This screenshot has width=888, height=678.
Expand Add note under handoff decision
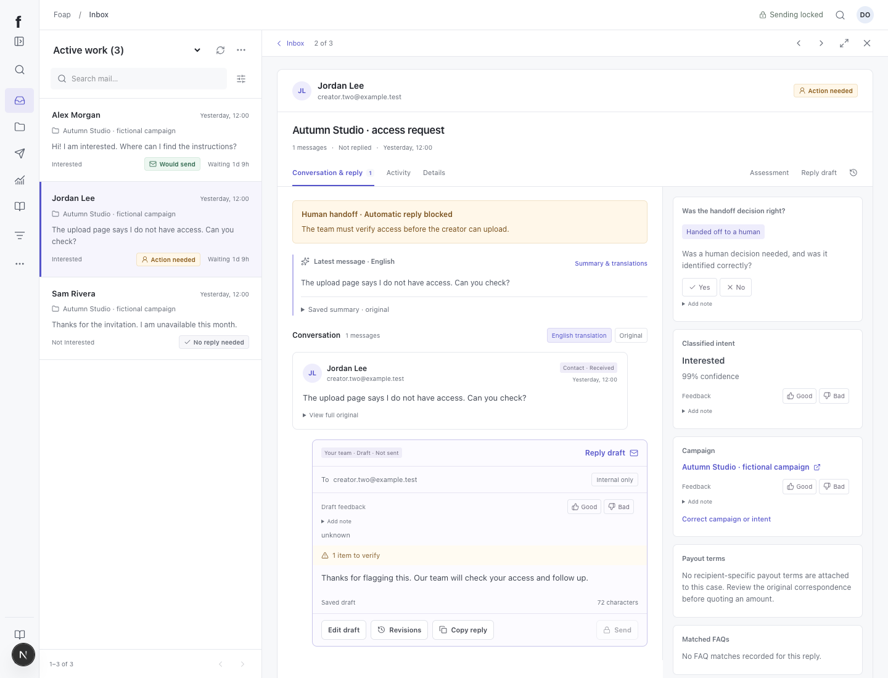point(697,304)
